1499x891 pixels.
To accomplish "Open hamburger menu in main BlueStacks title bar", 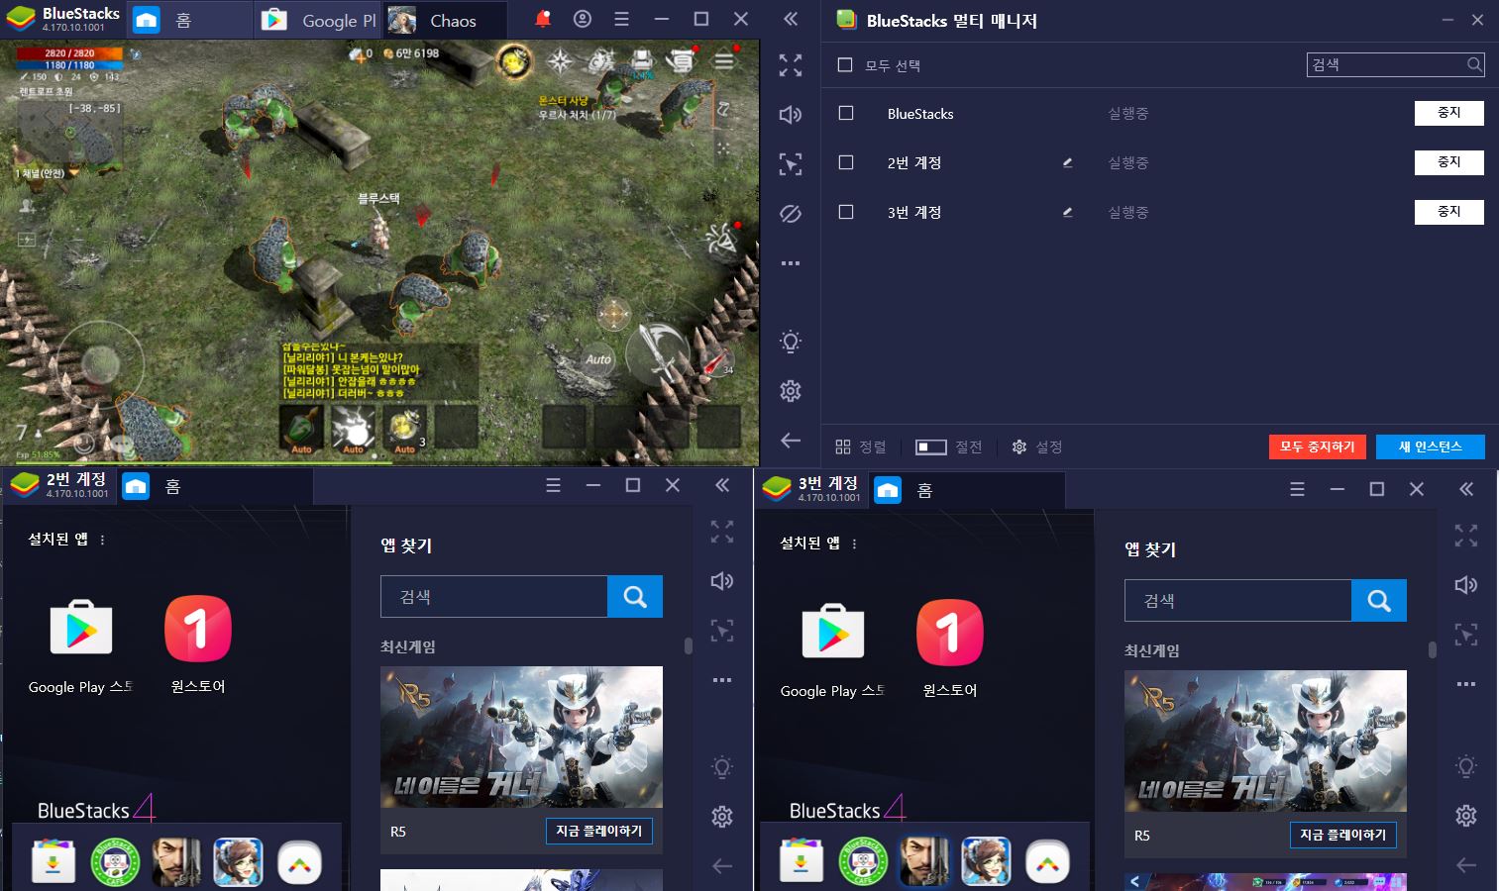I will 621,19.
